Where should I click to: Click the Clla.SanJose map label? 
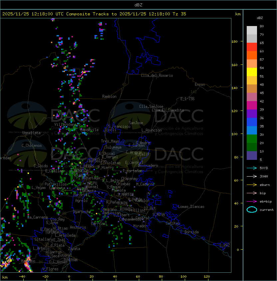(x=151, y=106)
